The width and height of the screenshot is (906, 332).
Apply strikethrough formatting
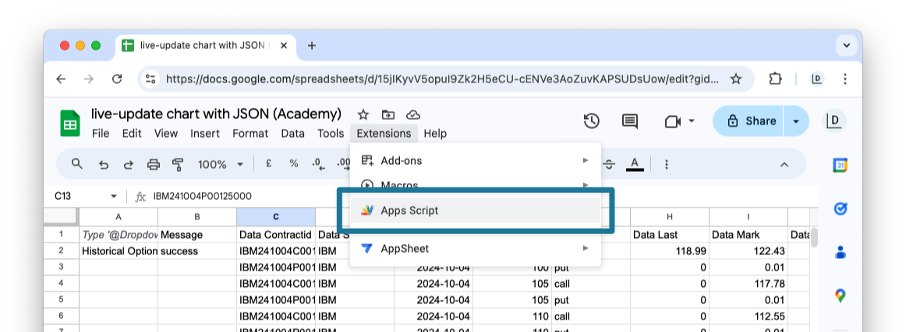tap(609, 164)
